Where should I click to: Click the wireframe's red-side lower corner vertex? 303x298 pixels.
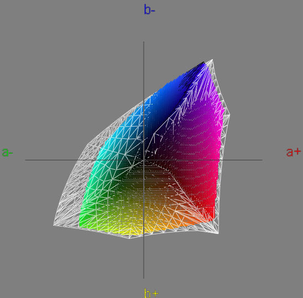click(218, 233)
